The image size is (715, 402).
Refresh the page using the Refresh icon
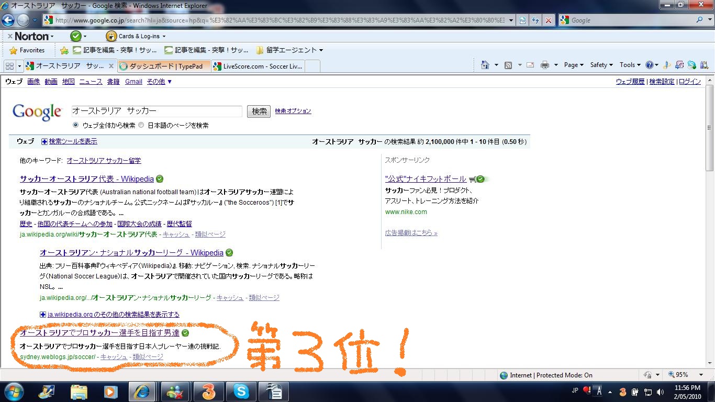[x=535, y=20]
